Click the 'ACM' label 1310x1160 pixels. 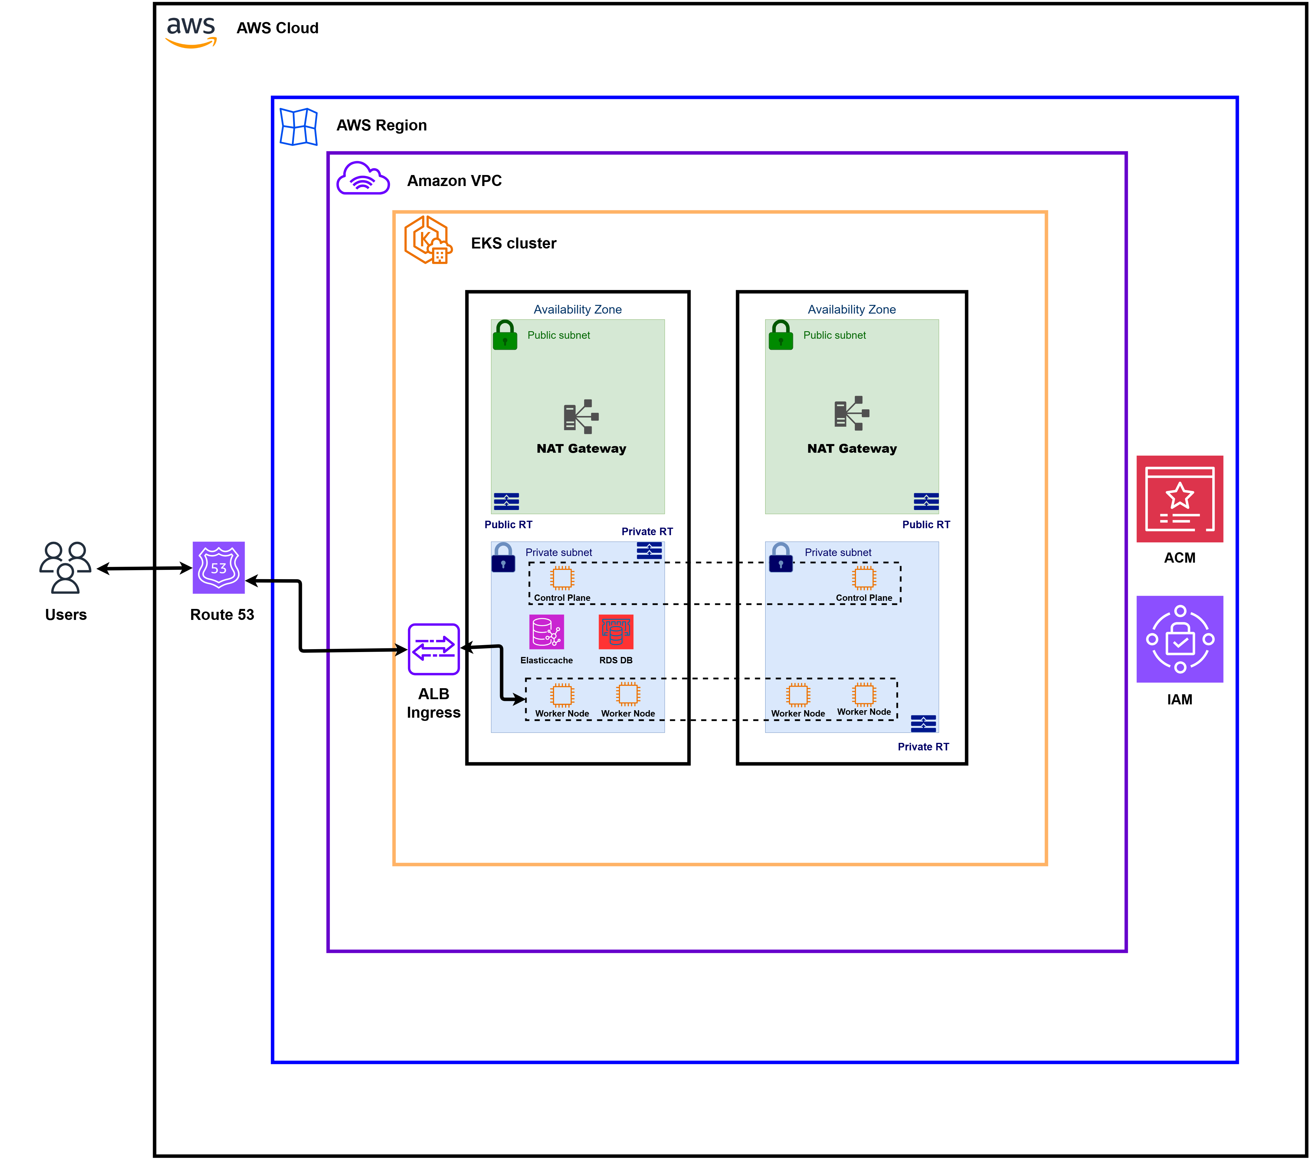pos(1180,558)
